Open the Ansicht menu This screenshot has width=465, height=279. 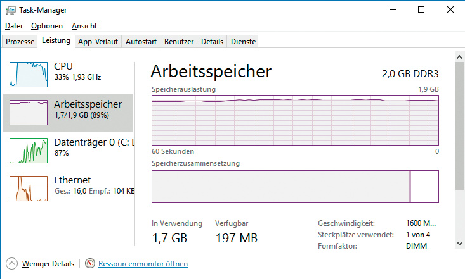click(x=84, y=26)
